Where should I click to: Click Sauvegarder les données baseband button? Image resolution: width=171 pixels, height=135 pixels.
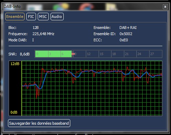coord(39,123)
